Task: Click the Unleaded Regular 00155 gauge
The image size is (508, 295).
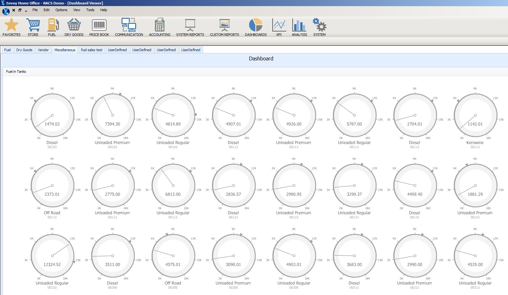Action: coord(52,256)
